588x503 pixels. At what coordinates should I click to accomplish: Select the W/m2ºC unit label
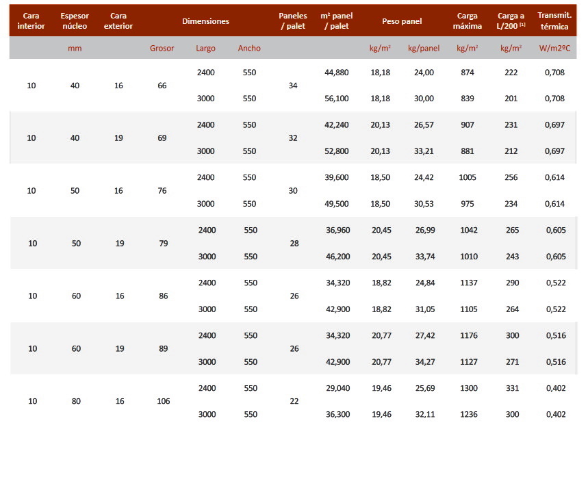[555, 48]
